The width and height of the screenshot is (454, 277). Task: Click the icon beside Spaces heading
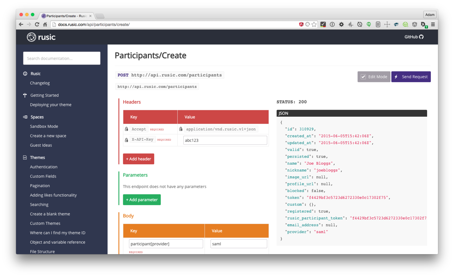pyautogui.click(x=25, y=117)
